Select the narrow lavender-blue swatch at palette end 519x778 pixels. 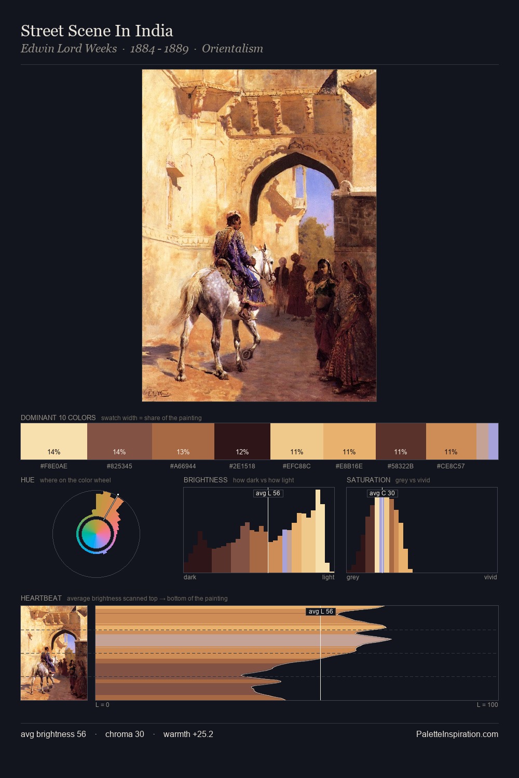coord(493,441)
